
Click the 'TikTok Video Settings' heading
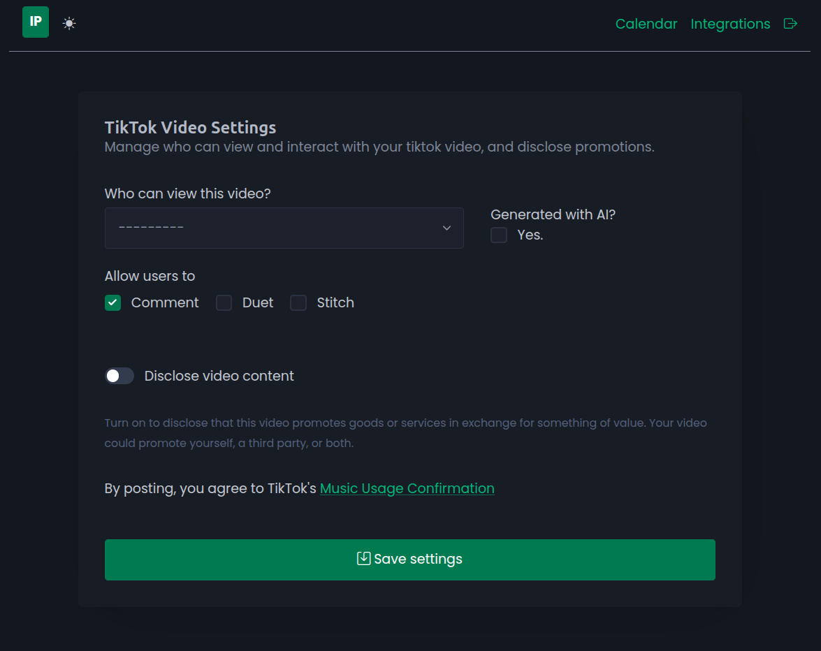[x=190, y=128]
